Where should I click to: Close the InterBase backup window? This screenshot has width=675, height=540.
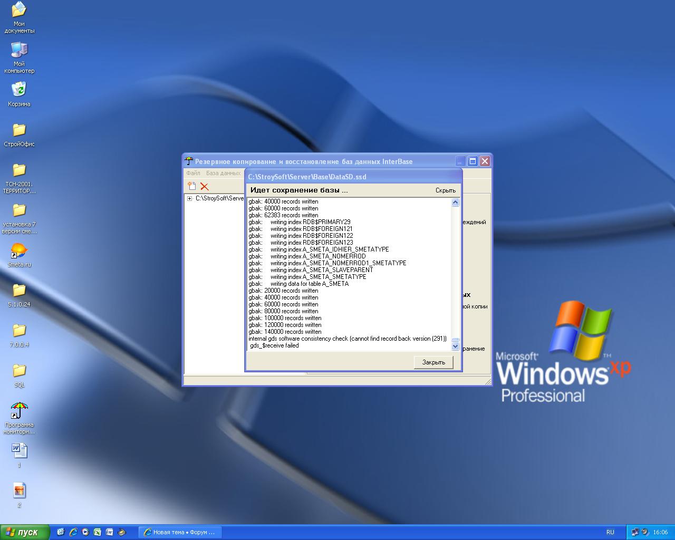[485, 161]
